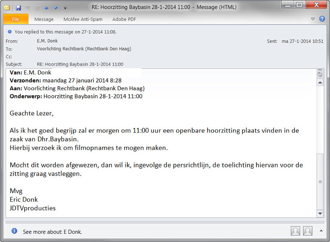330x242 pixels.
Task: Click the 'Onderwerp:' line in message body
Action: coord(76,96)
